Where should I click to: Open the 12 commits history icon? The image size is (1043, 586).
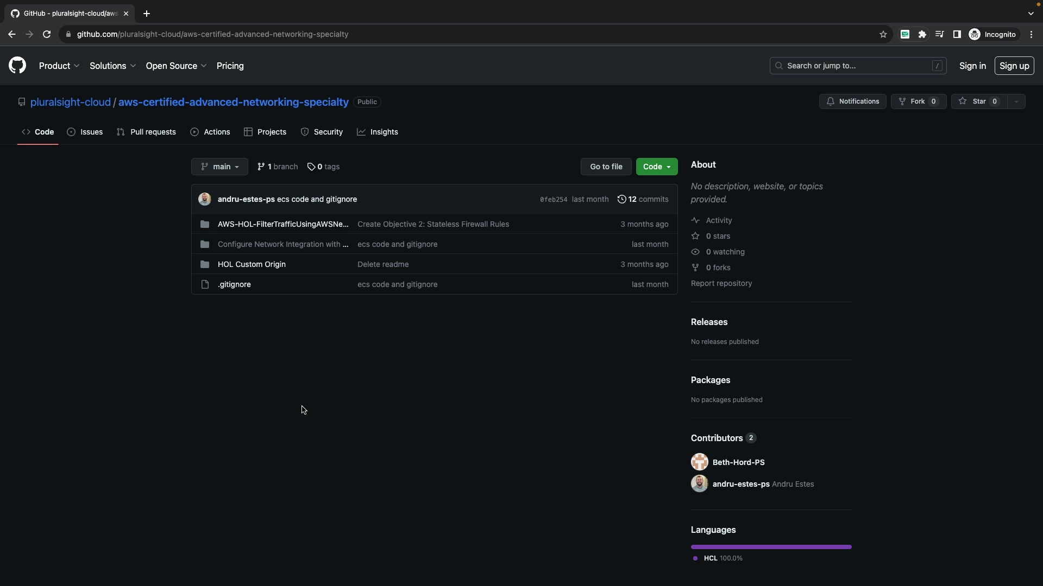(x=621, y=199)
